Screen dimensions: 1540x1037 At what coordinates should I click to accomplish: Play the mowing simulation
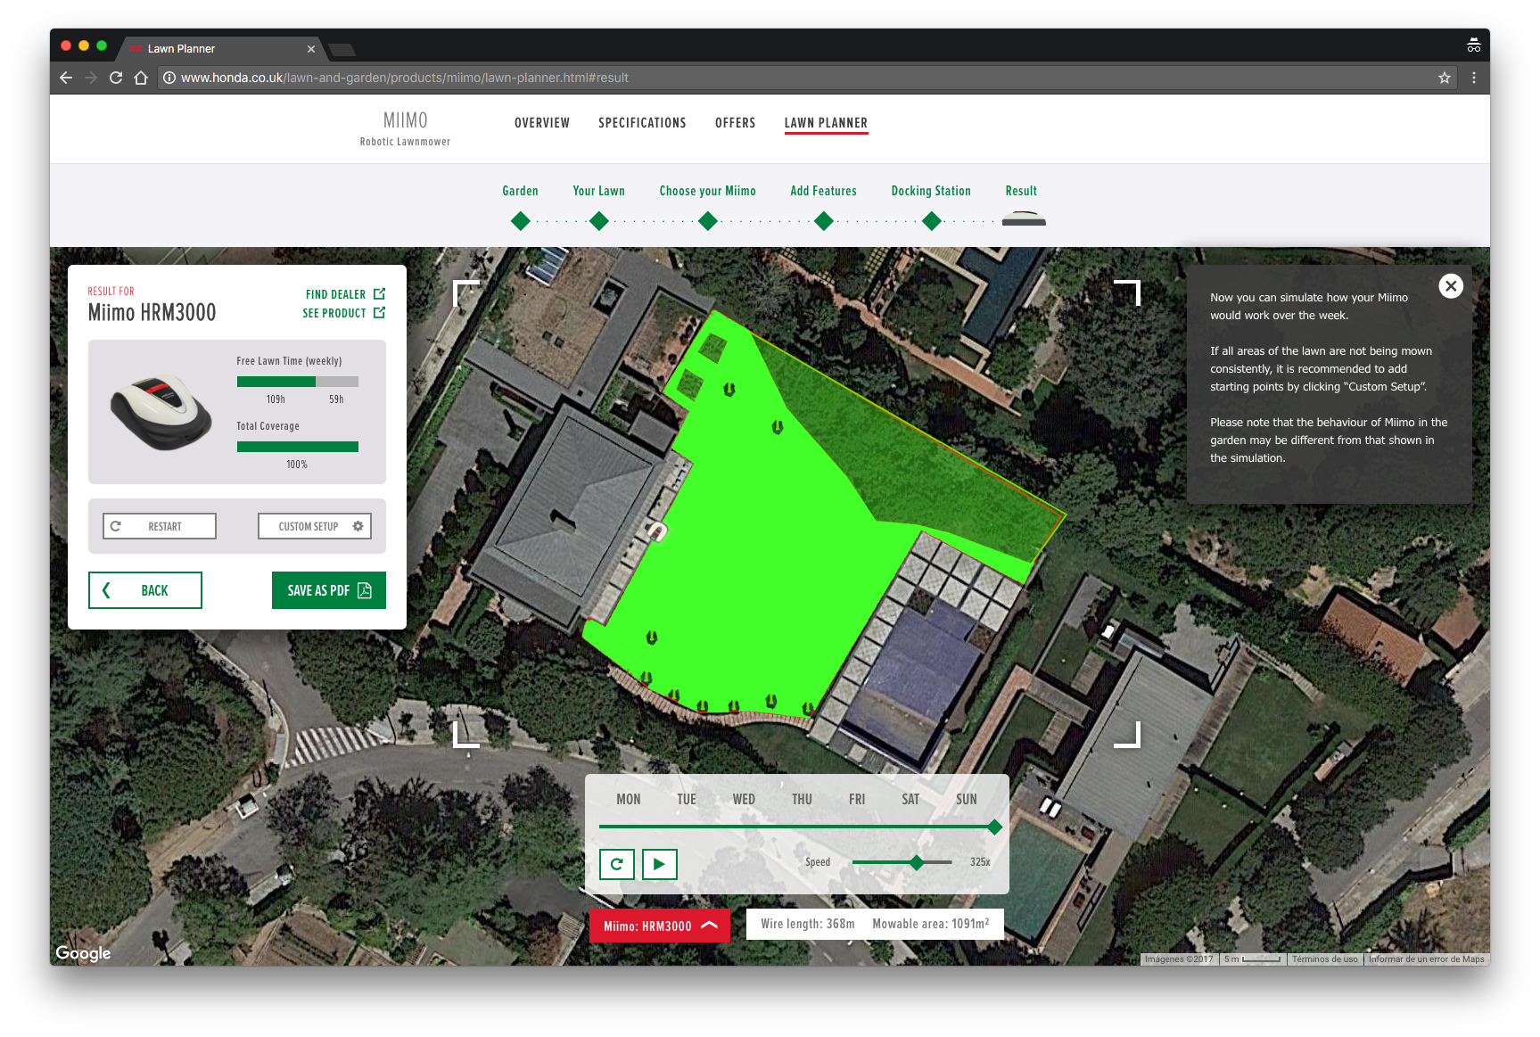[x=660, y=864]
